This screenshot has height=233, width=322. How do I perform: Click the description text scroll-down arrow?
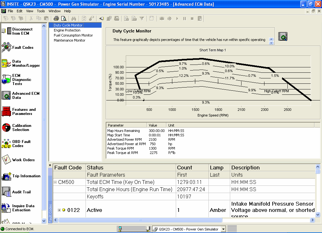[271, 43]
